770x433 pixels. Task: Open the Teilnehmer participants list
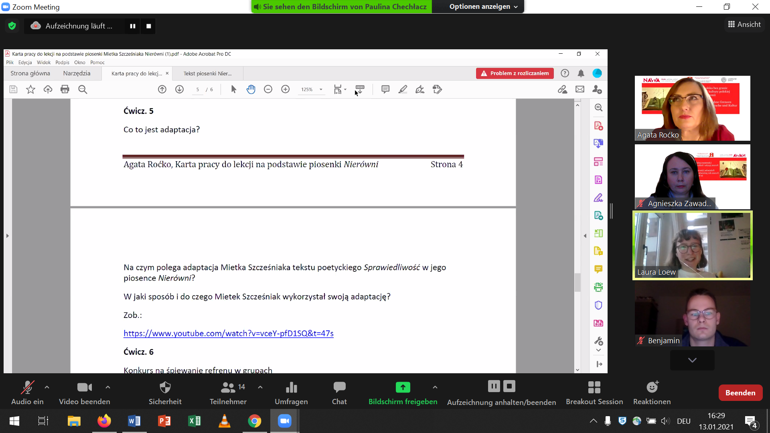(x=228, y=388)
